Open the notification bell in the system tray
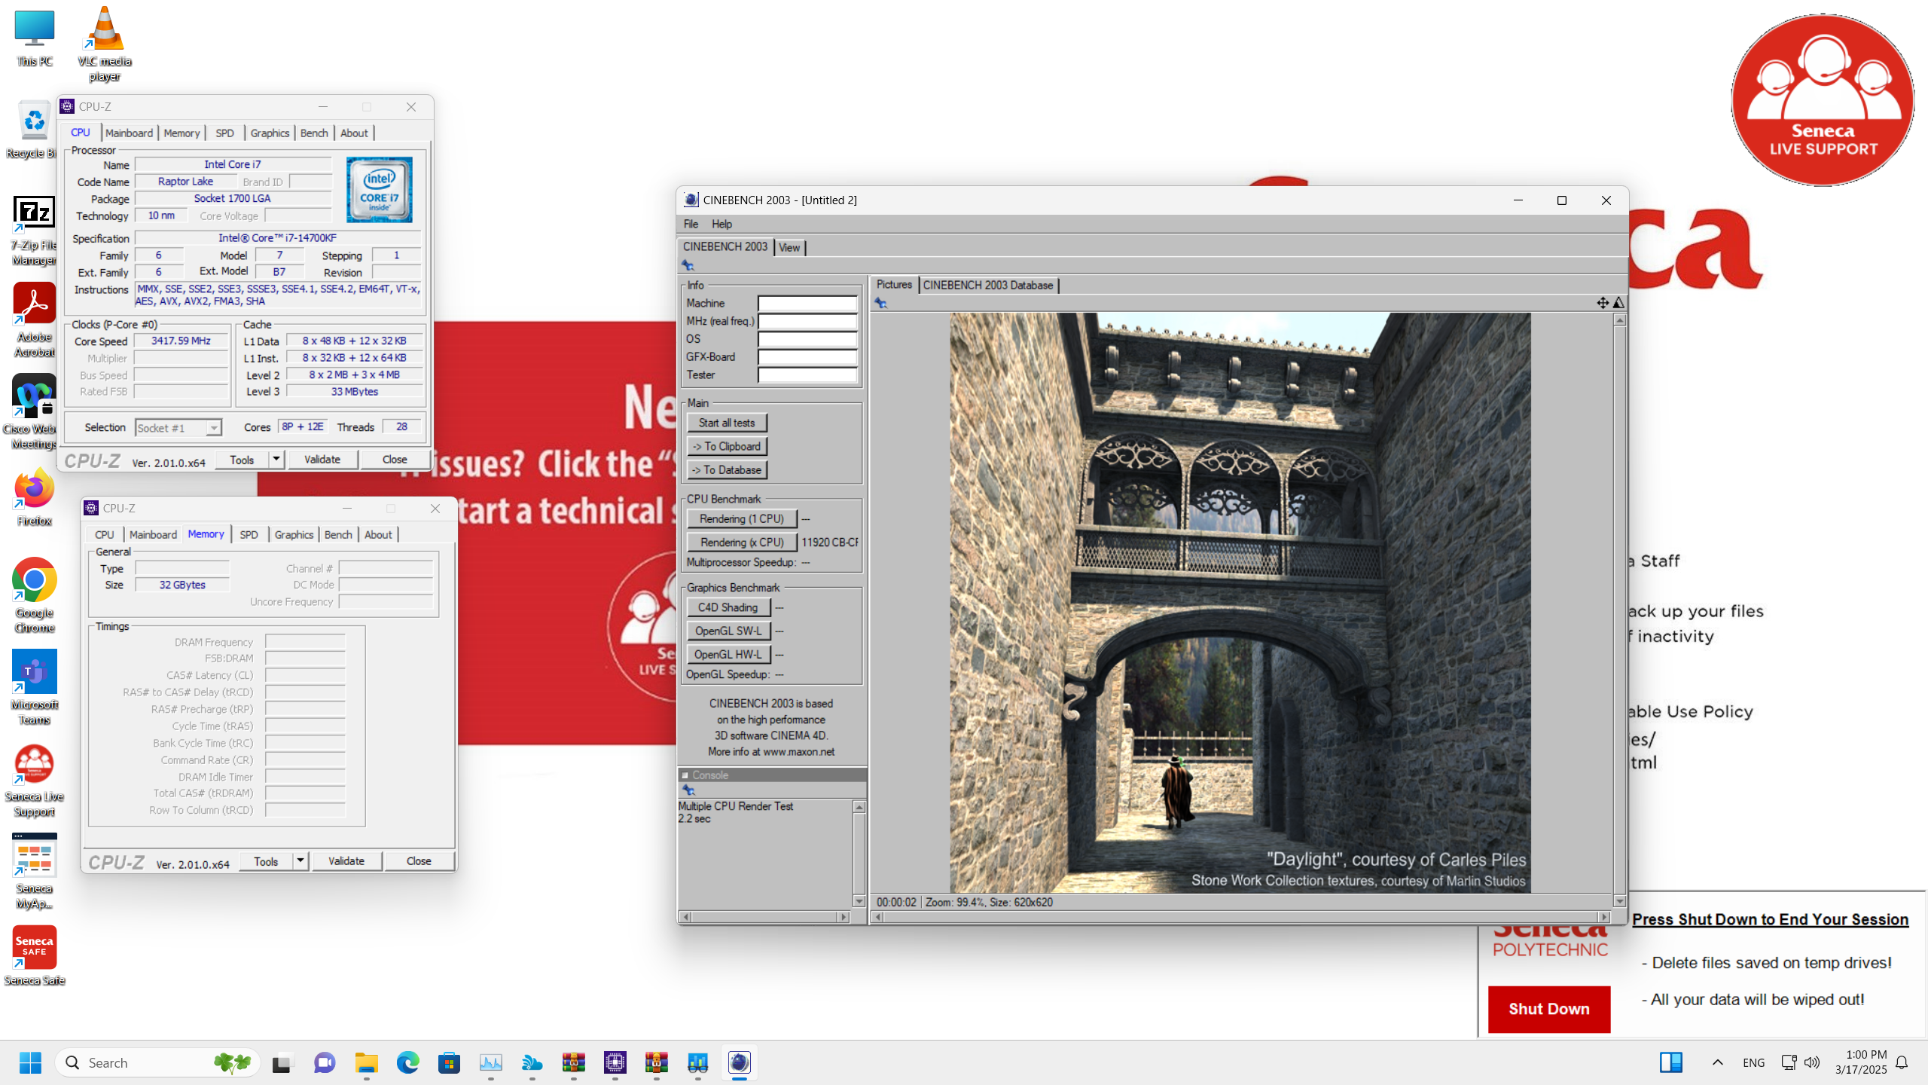The image size is (1928, 1085). (x=1902, y=1062)
